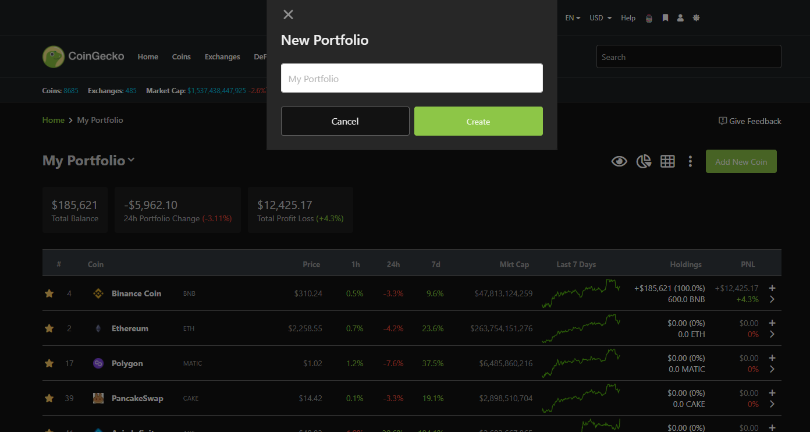810x432 pixels.
Task: Click the $12,425.17 Total Profit Loss card
Action: point(300,210)
